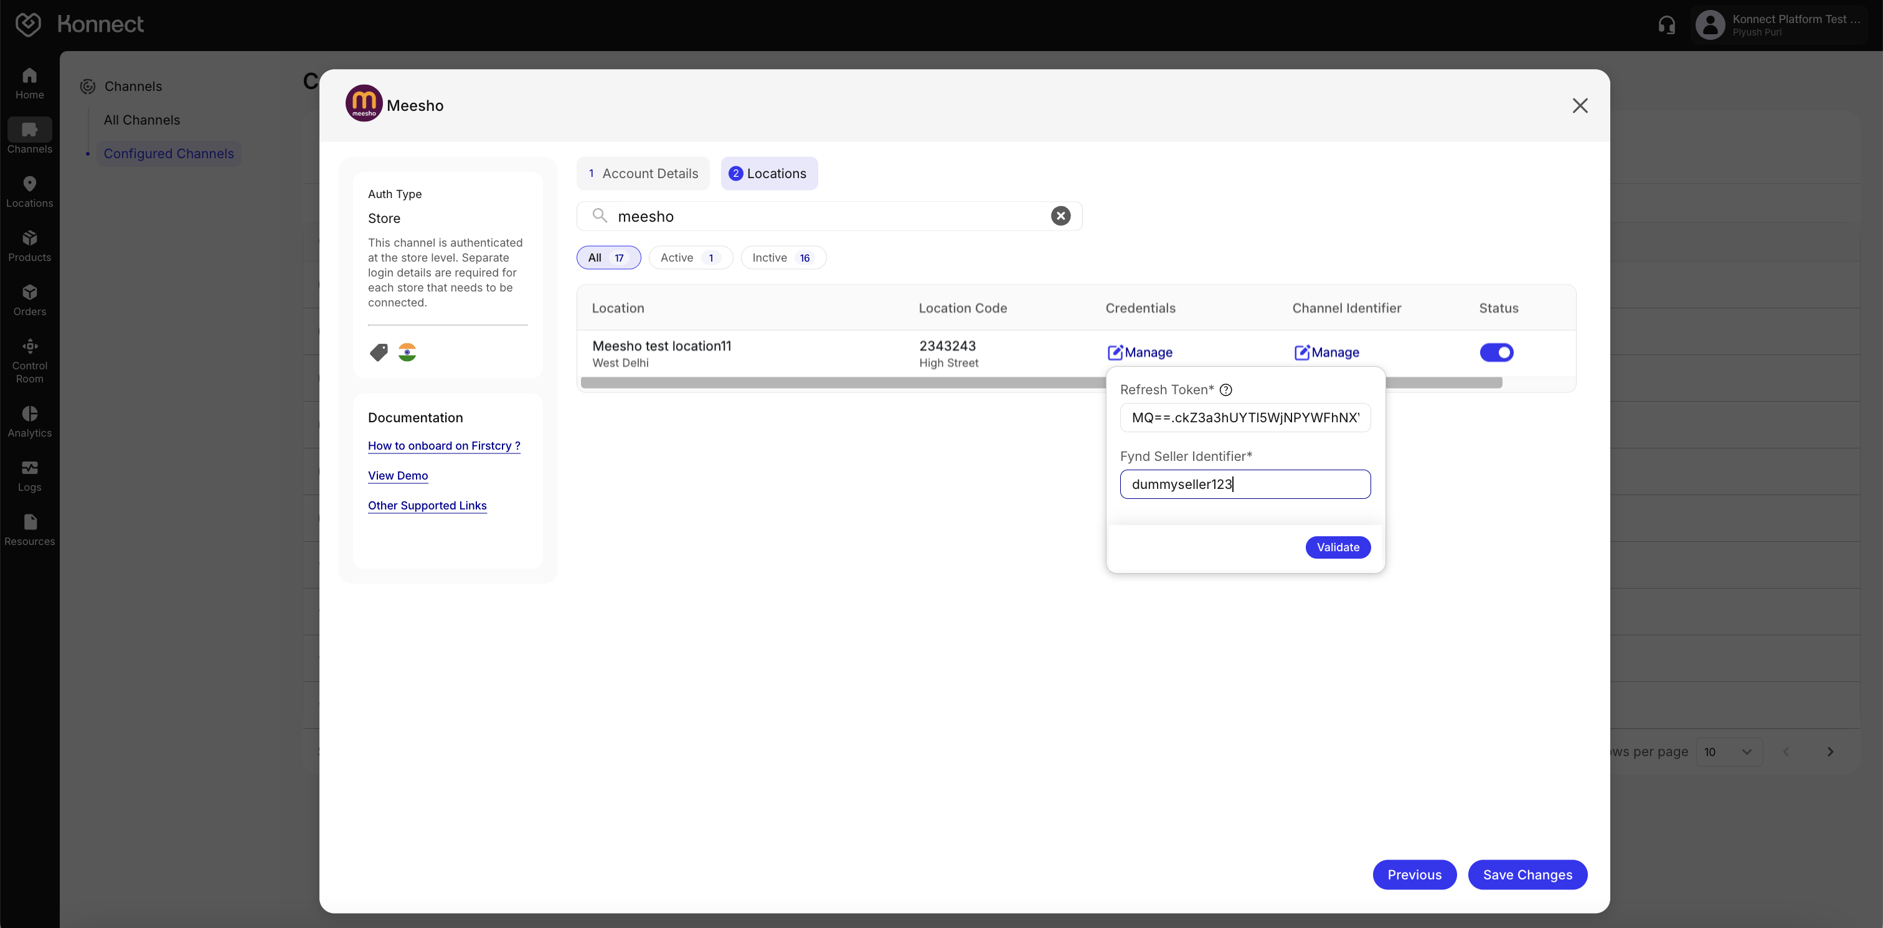
Task: Click Save Changes button
Action: pyautogui.click(x=1527, y=874)
